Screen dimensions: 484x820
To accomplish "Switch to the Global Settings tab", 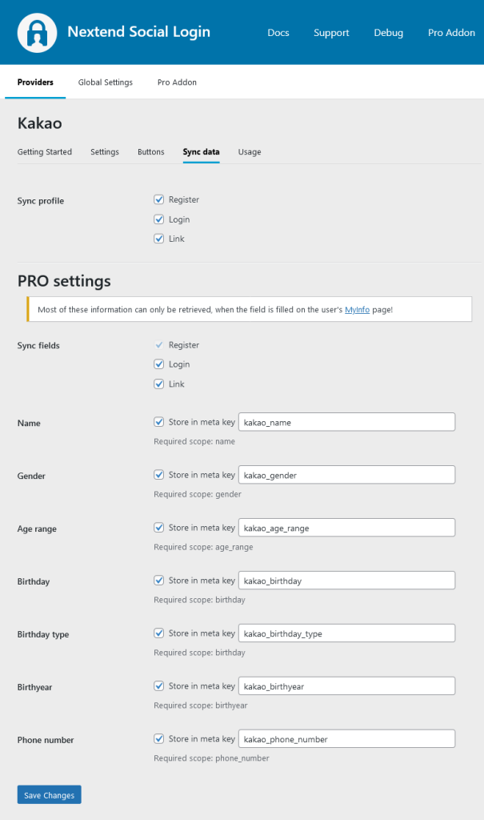I will [x=106, y=82].
